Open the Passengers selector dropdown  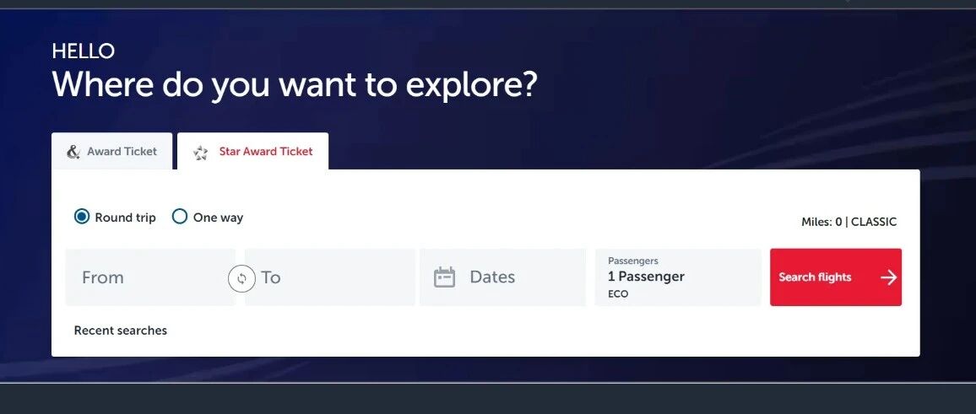coord(678,277)
